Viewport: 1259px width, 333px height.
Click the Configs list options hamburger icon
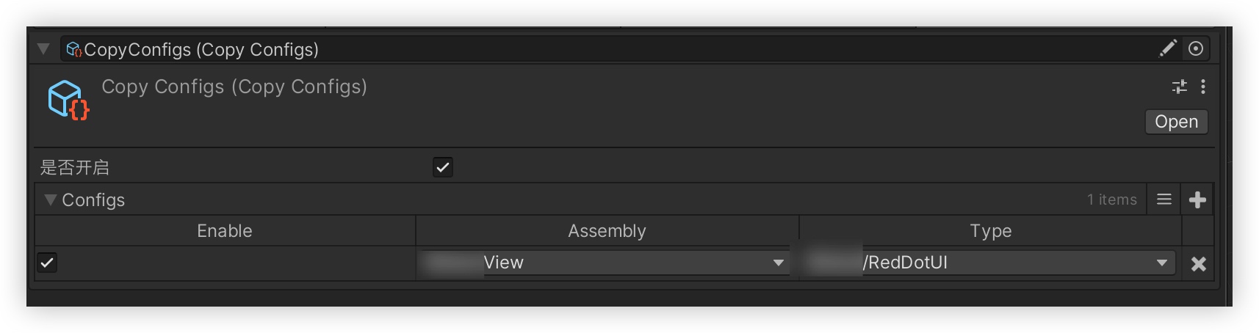(1164, 200)
